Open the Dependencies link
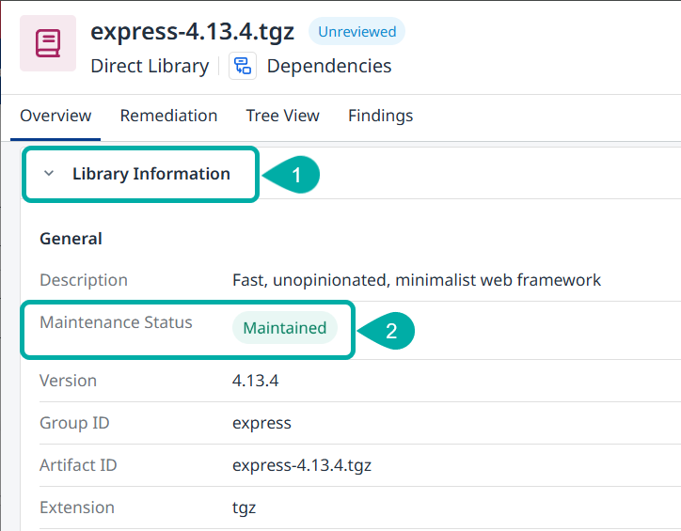Image resolution: width=681 pixels, height=531 pixels. point(329,66)
